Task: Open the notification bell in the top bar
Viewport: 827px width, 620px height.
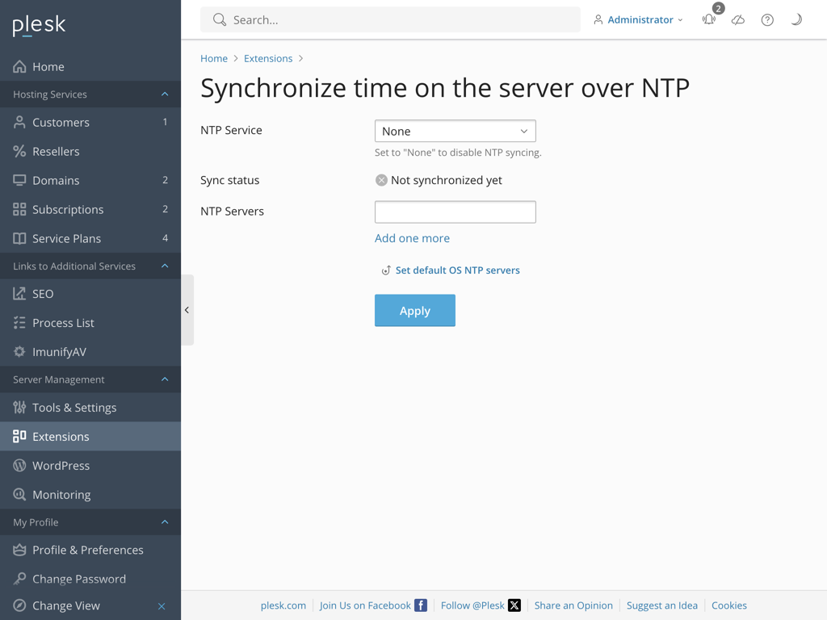Action: coord(708,19)
